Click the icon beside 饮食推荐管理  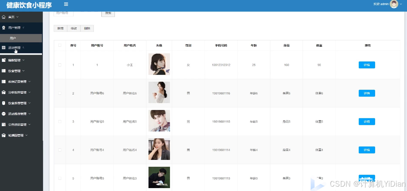[x=4, y=103]
